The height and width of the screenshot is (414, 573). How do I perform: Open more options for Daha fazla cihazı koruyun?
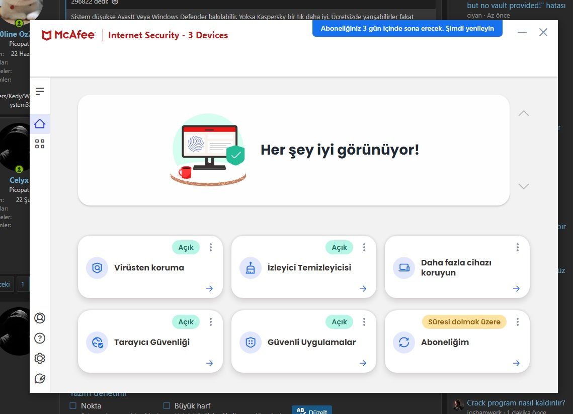[x=518, y=247]
